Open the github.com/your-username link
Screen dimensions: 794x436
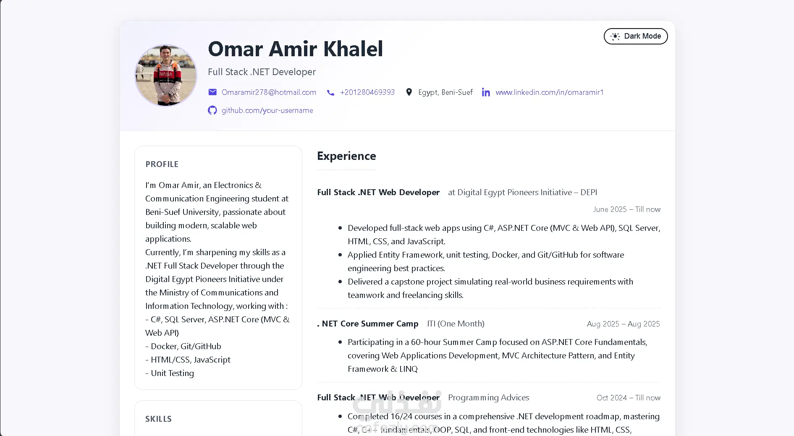click(267, 110)
